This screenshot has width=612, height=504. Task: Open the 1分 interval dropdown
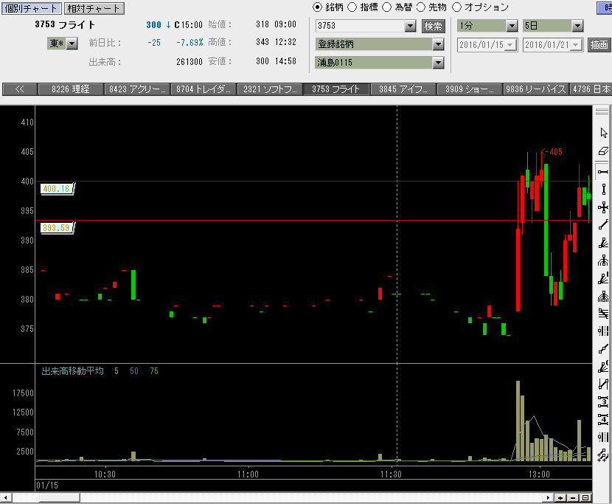pos(512,26)
